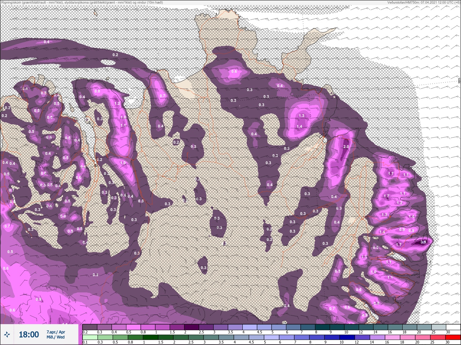Select the red 30+ swatch in the rain legend
Screen dimensions: 461x345
[453, 337]
